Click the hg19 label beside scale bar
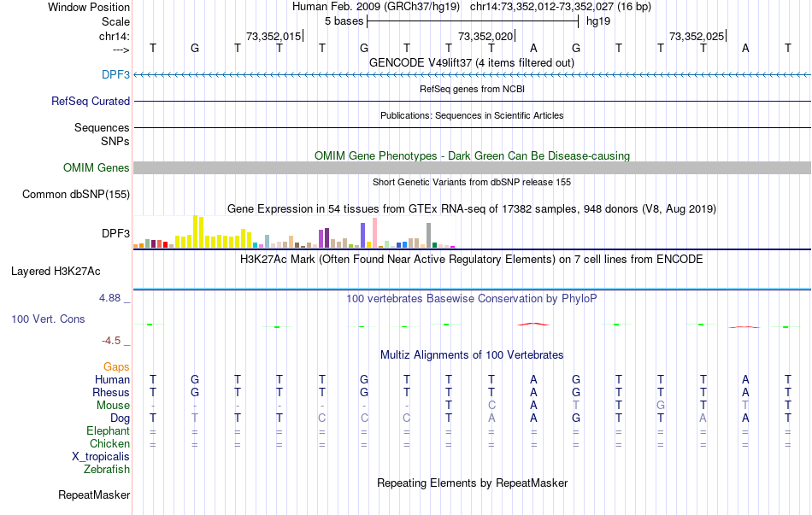812x515 pixels. [x=598, y=21]
